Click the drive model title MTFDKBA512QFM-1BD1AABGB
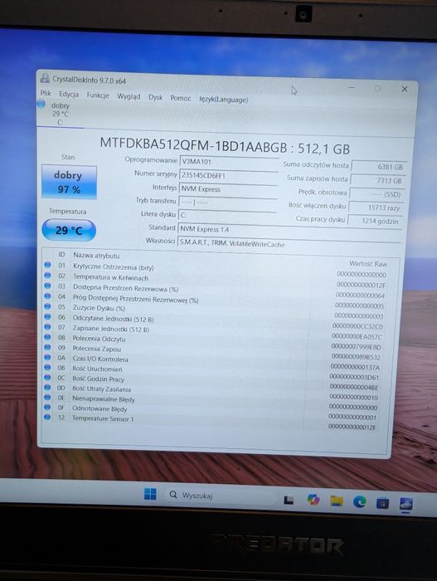Image resolution: width=437 pixels, height=581 pixels. click(193, 145)
